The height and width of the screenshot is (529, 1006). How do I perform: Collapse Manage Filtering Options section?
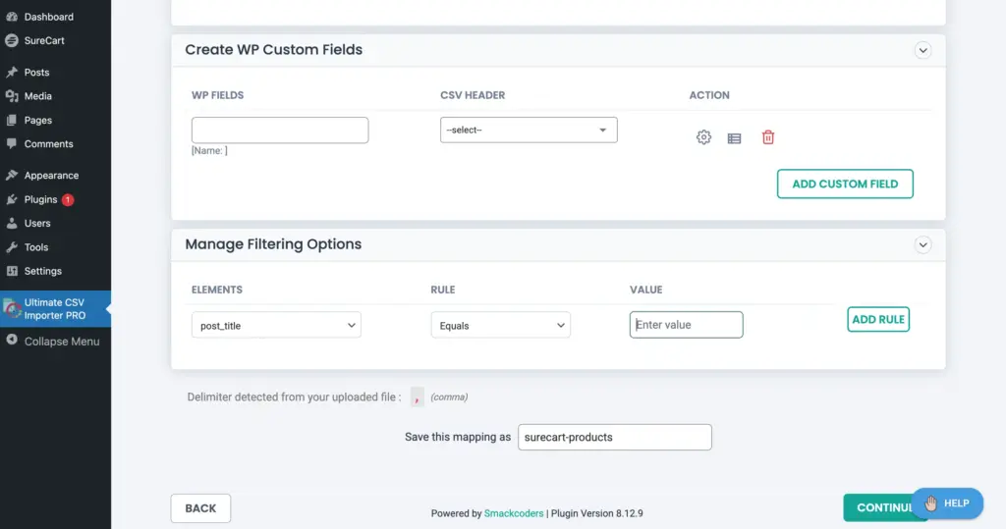922,245
